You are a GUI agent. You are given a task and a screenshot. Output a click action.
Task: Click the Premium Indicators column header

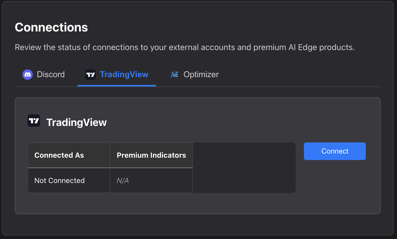point(151,155)
